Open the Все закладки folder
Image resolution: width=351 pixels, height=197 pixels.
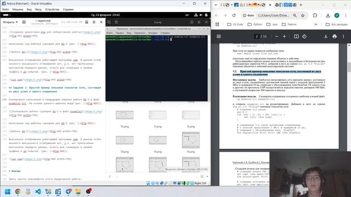pos(337,24)
